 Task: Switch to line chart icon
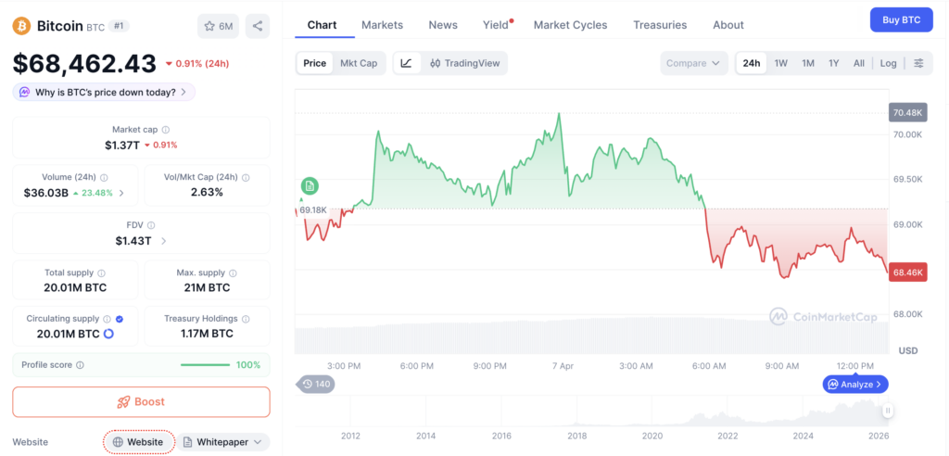[x=407, y=63]
